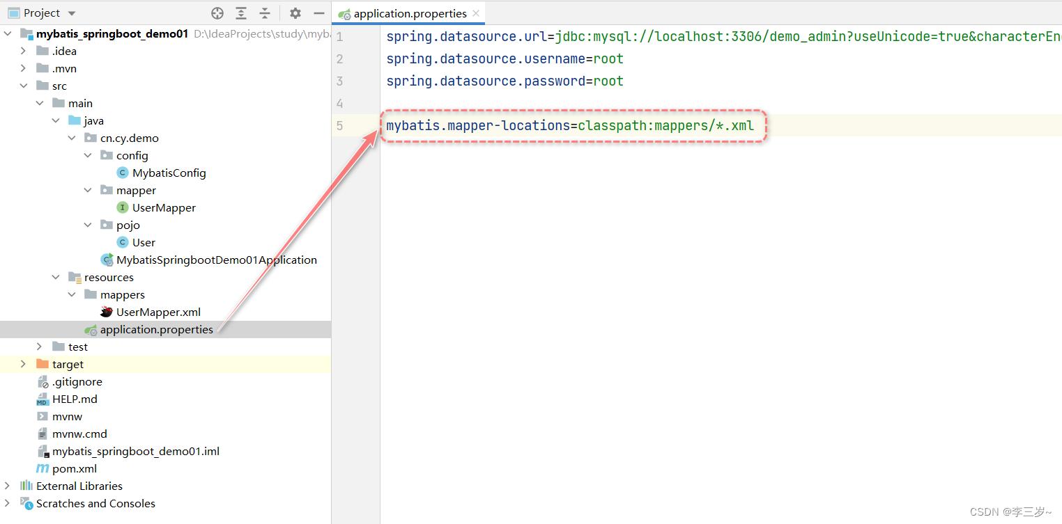This screenshot has width=1062, height=524.
Task: Click the mvnw.cmd file icon
Action: tap(43, 434)
